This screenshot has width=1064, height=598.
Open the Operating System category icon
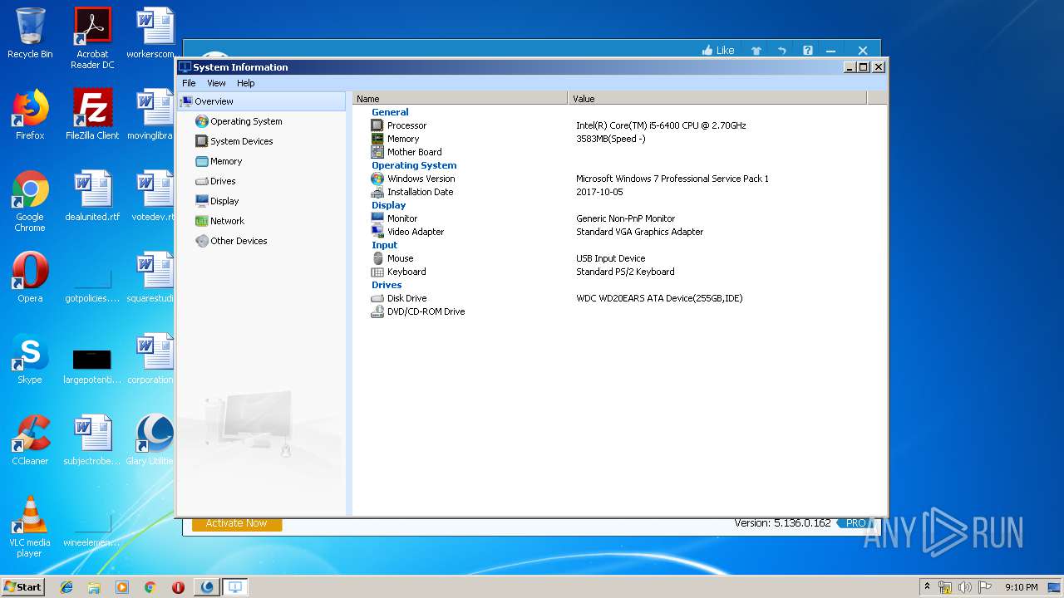click(202, 121)
